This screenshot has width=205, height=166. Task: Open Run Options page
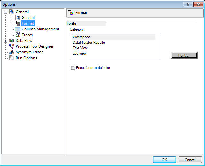(x=26, y=58)
